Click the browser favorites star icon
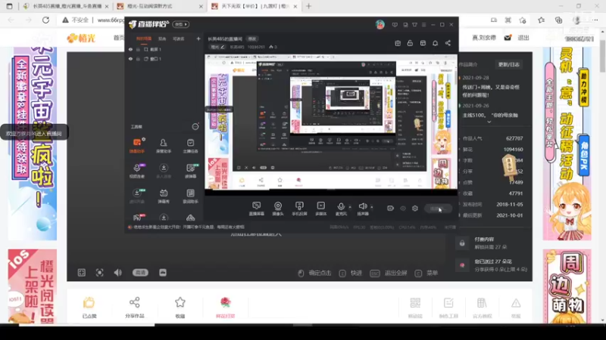The image size is (606, 340). 523,20
